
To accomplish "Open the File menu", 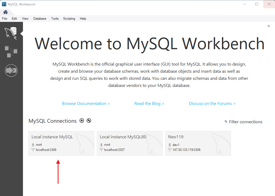I will [5, 19].
